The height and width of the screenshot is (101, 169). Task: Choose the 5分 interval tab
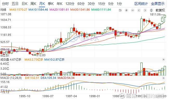(111, 4)
